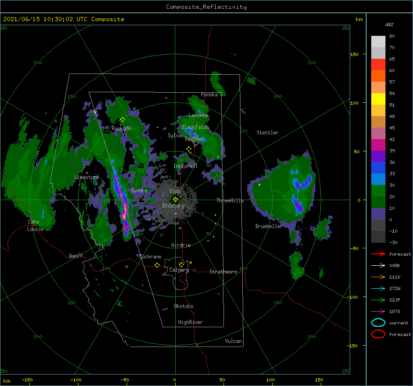Click the red forecast ellipse legend icon
The image size is (413, 386).
[378, 334]
